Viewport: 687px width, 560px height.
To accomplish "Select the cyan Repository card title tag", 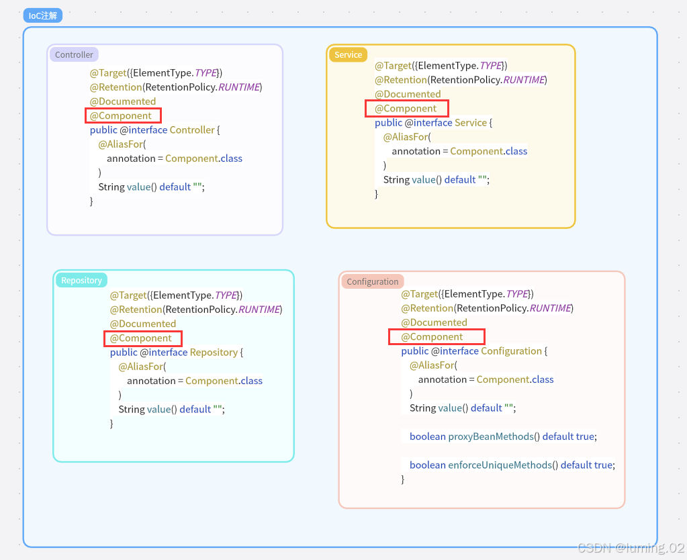I will click(81, 280).
